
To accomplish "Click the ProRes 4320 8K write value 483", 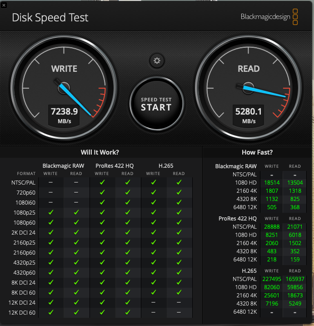I will 272,251.
